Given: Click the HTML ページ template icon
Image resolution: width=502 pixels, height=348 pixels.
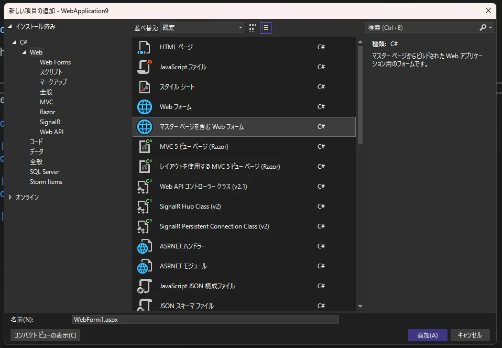Looking at the screenshot, I should click(144, 47).
